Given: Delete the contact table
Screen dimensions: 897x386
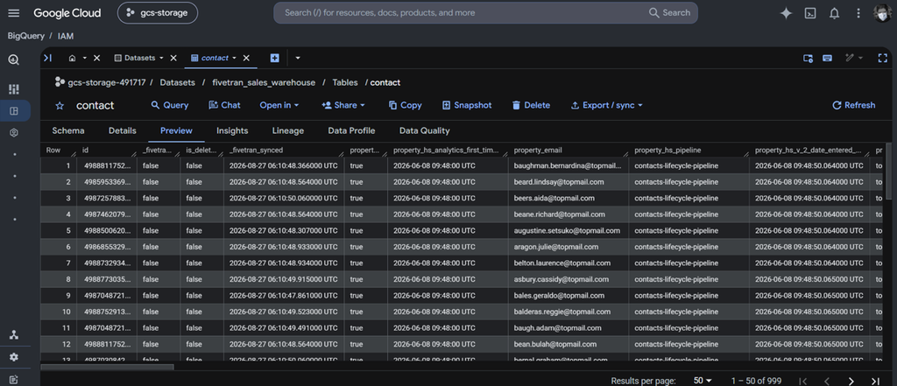Looking at the screenshot, I should [x=531, y=105].
